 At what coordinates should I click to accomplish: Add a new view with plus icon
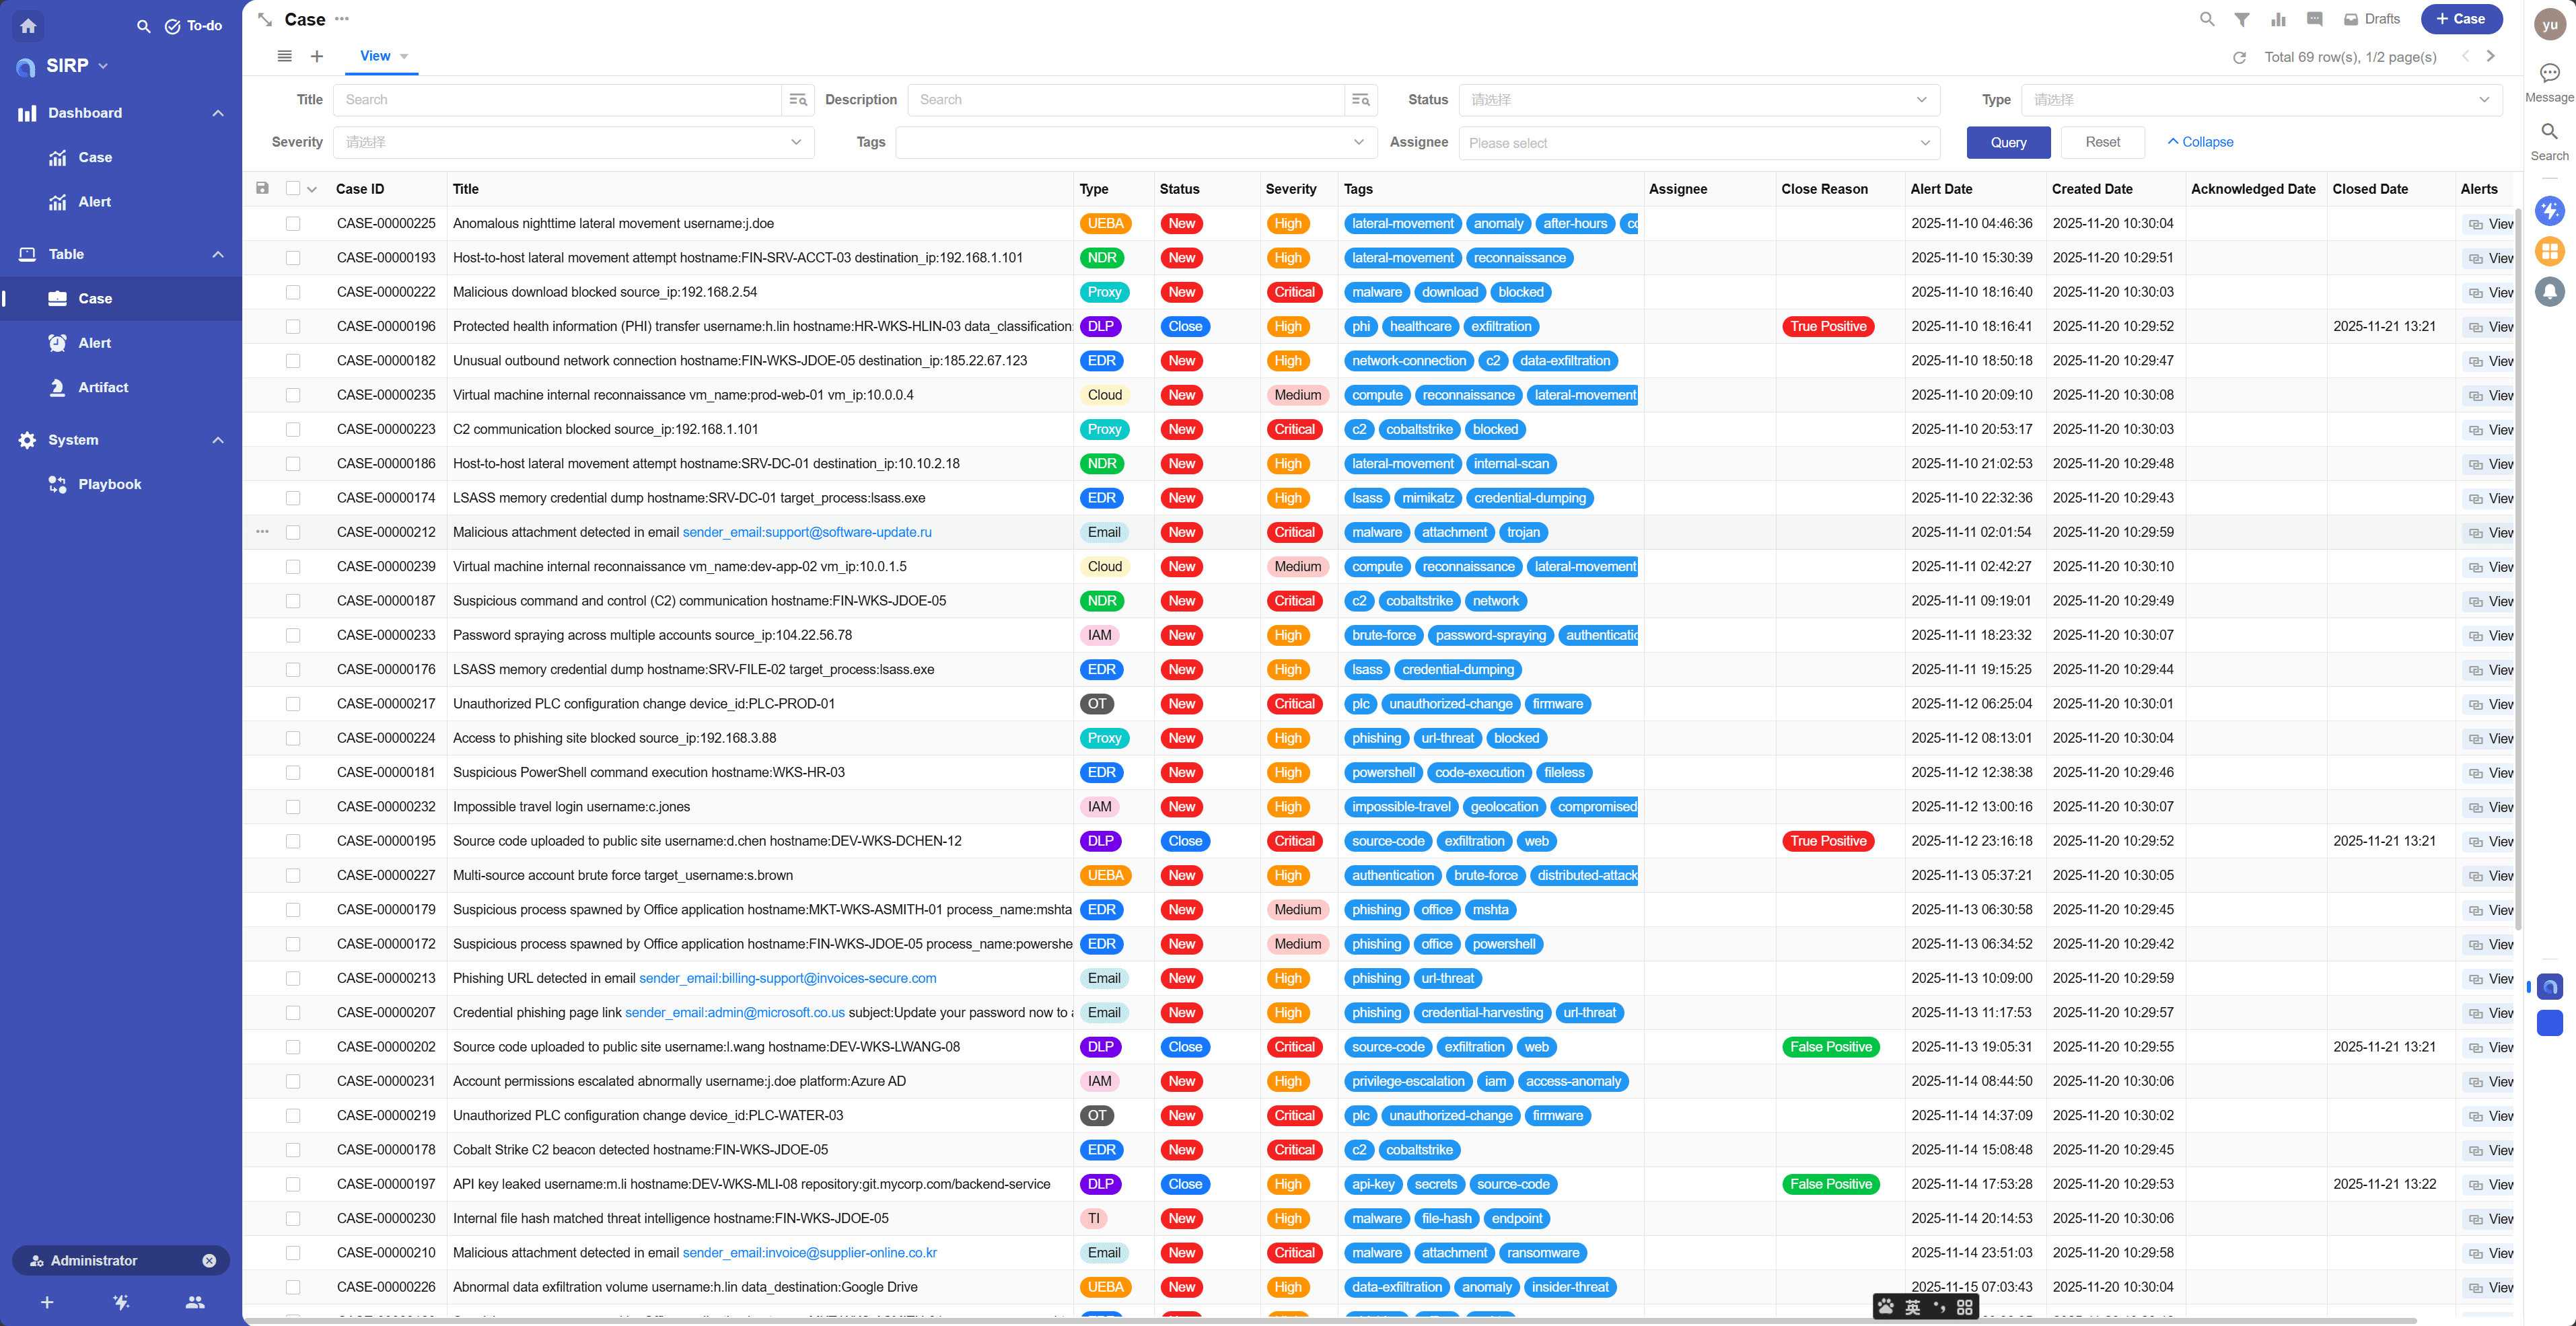tap(317, 57)
